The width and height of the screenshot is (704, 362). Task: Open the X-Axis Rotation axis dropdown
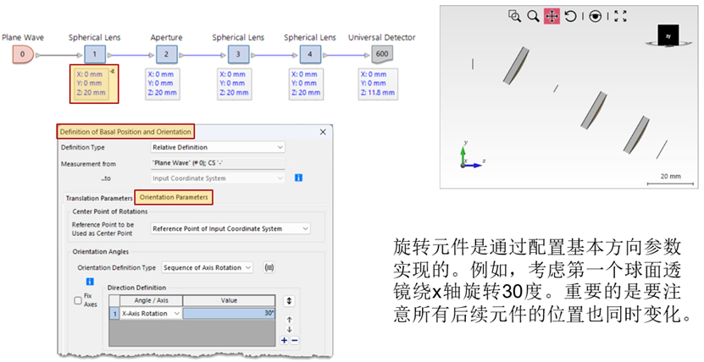pos(151,313)
